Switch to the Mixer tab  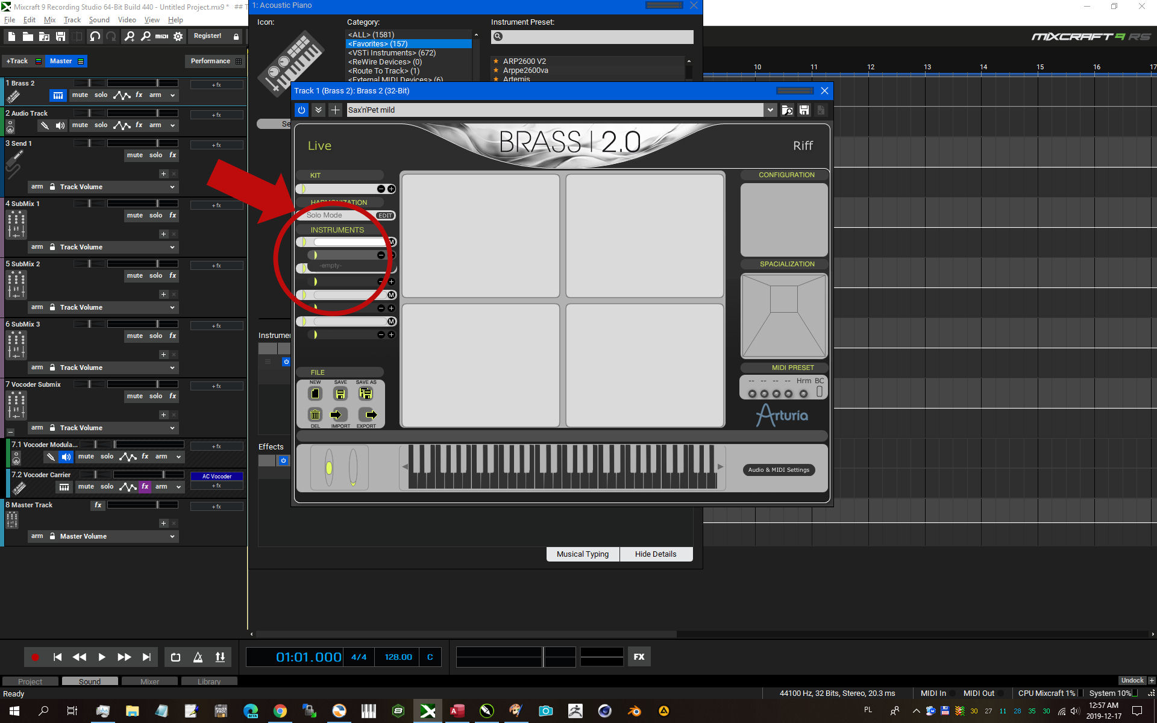point(149,681)
